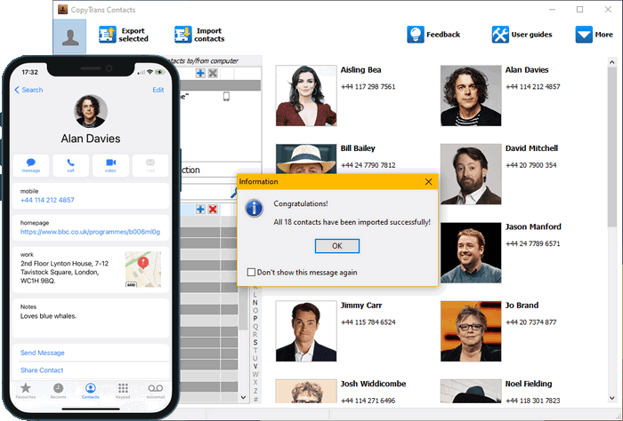Click the phone device icon in list

coord(226,96)
